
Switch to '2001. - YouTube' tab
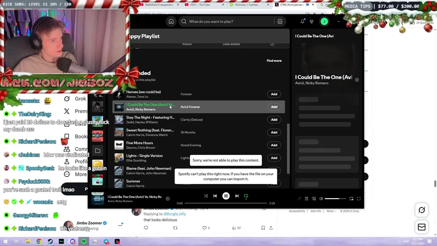coord(203,5)
